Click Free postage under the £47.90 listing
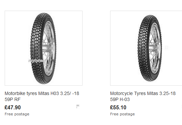The image size is (182, 125). point(17,114)
